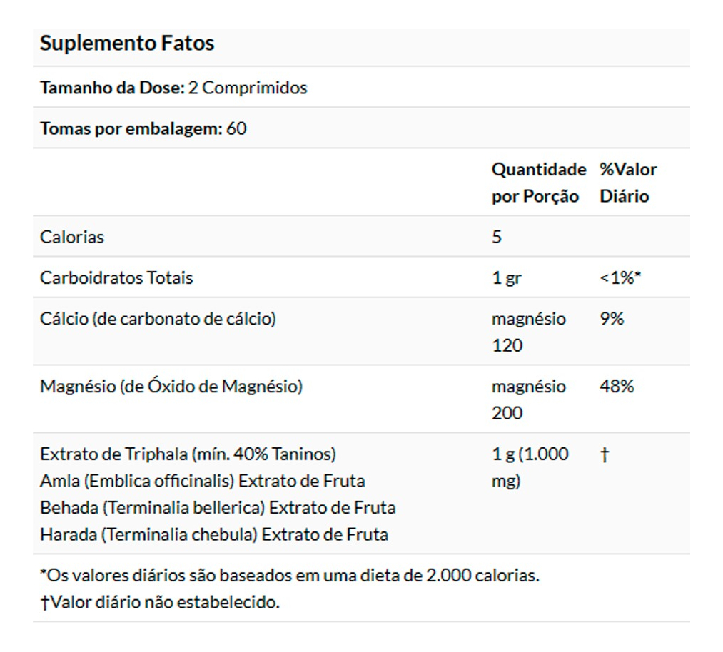Click "Extrato de Triphala (mín. 40% Taninos)" text
The width and height of the screenshot is (723, 652).
coord(188,454)
